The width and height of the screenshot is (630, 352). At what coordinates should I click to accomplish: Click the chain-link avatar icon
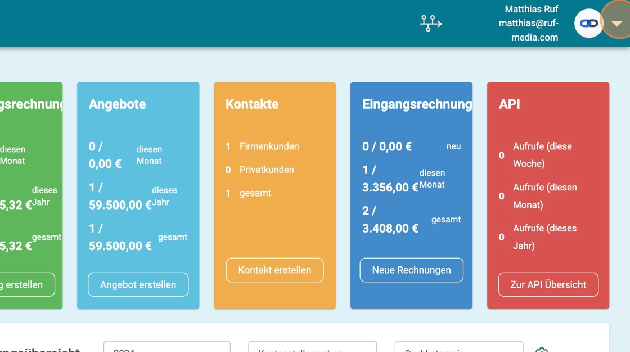[588, 23]
